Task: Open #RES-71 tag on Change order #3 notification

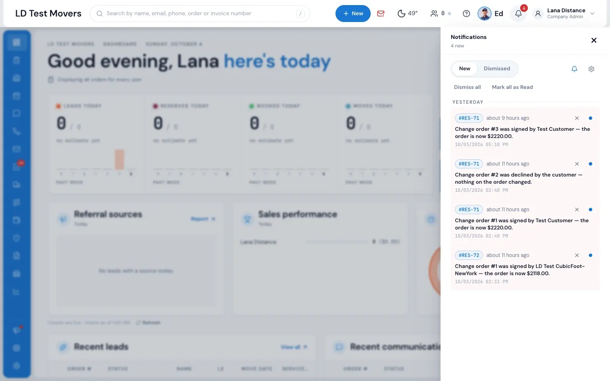Action: click(469, 118)
